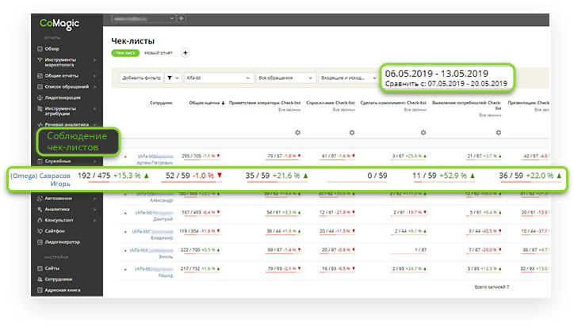
Task: Open gear settings under Сделать комплимент column
Action: click(x=423, y=133)
